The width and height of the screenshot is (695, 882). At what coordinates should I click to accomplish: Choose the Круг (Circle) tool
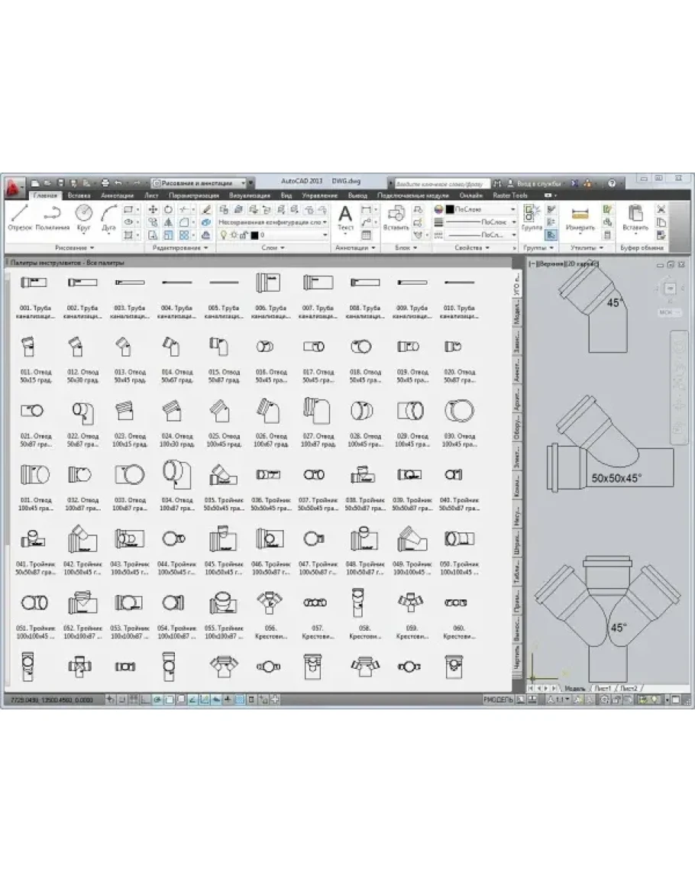82,217
